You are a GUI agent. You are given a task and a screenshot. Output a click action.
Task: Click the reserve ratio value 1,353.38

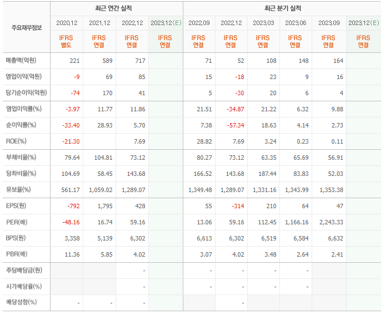331,190
